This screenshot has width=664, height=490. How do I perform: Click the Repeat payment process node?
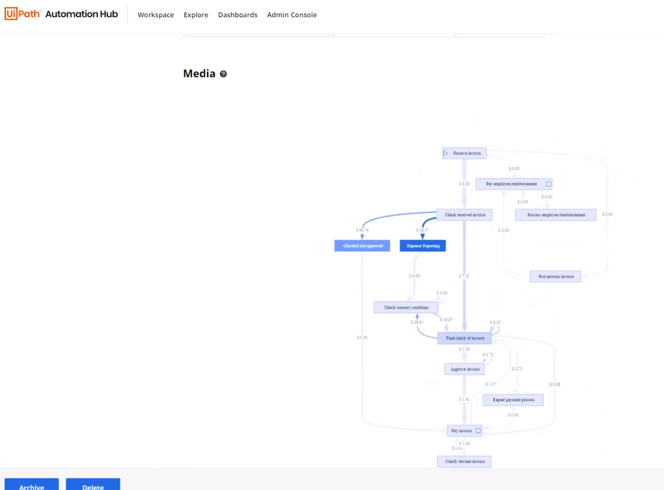click(513, 400)
